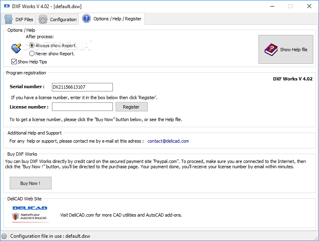This screenshot has width=319, height=241.
Task: Toggle the Show Help Tips checkbox
Action: pos(14,61)
